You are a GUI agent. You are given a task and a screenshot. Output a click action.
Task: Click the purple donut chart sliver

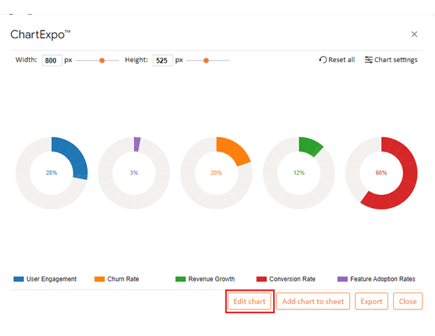click(x=137, y=145)
